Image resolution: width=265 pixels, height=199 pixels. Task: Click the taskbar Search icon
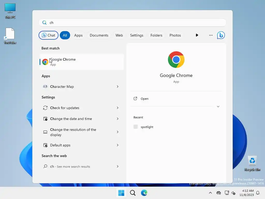[133, 193]
